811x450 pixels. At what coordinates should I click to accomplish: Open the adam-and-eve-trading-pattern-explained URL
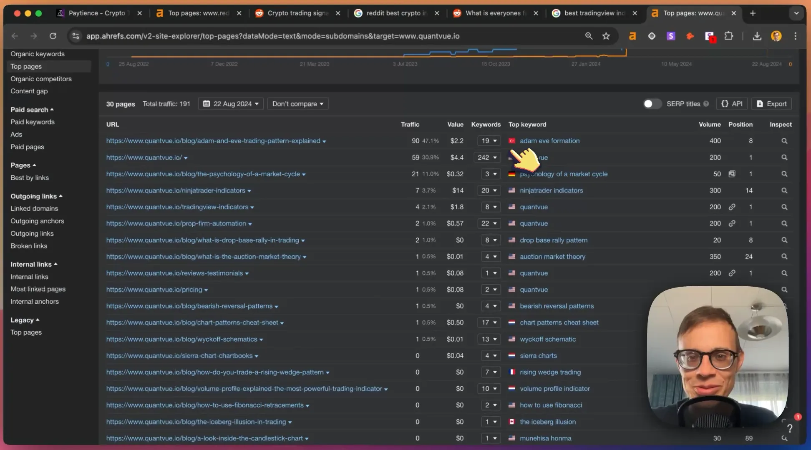pyautogui.click(x=213, y=141)
